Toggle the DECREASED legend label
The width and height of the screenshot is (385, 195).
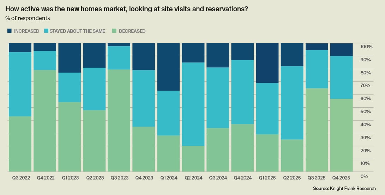tap(132, 31)
